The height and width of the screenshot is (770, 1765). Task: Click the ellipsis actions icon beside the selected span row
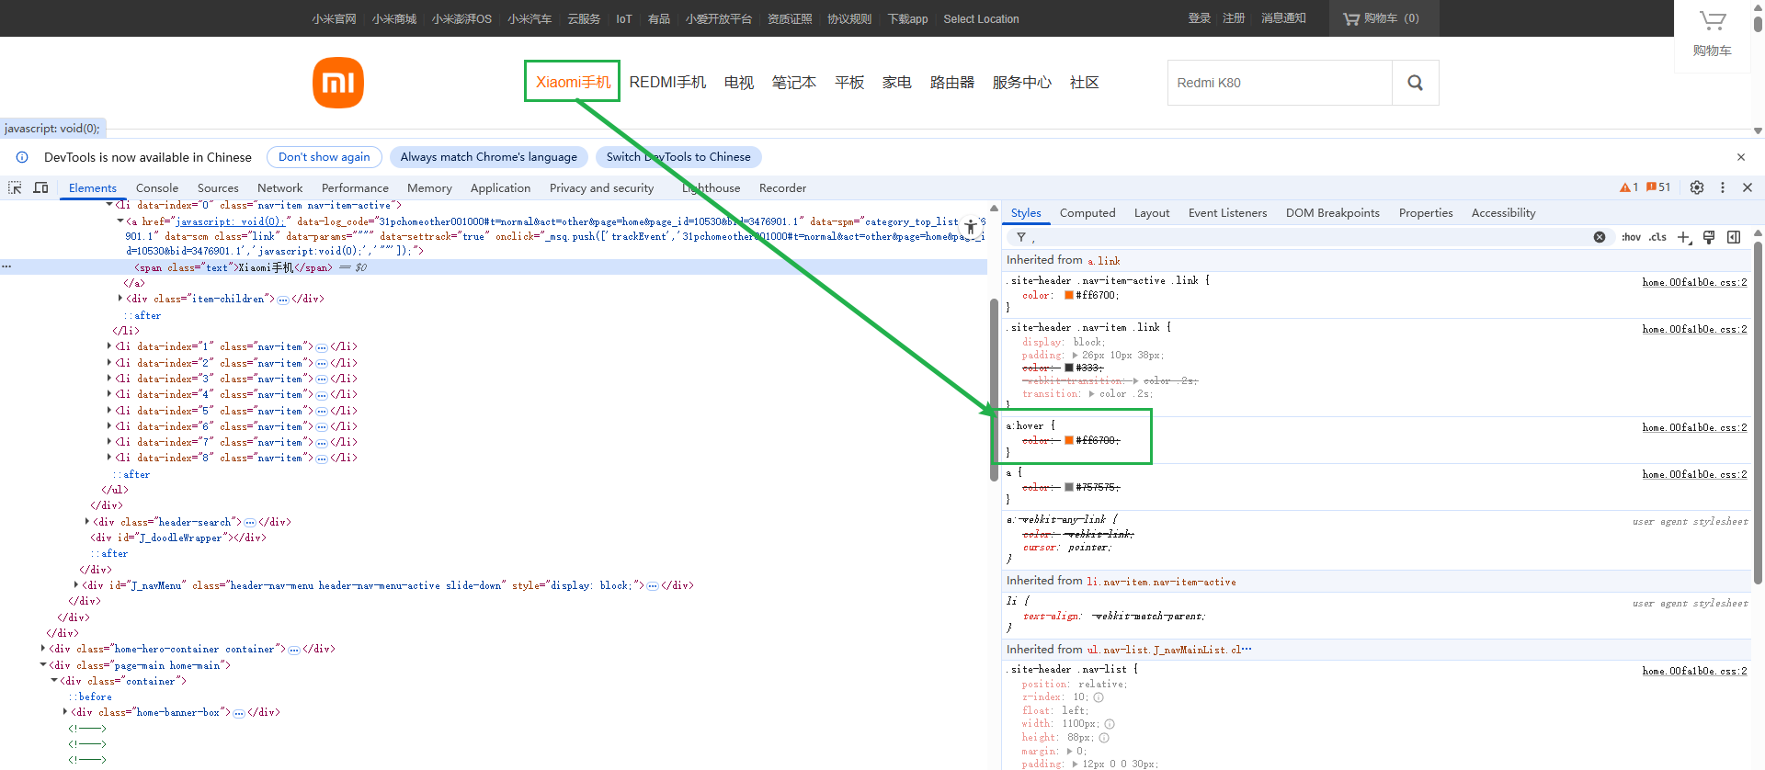click(x=6, y=267)
